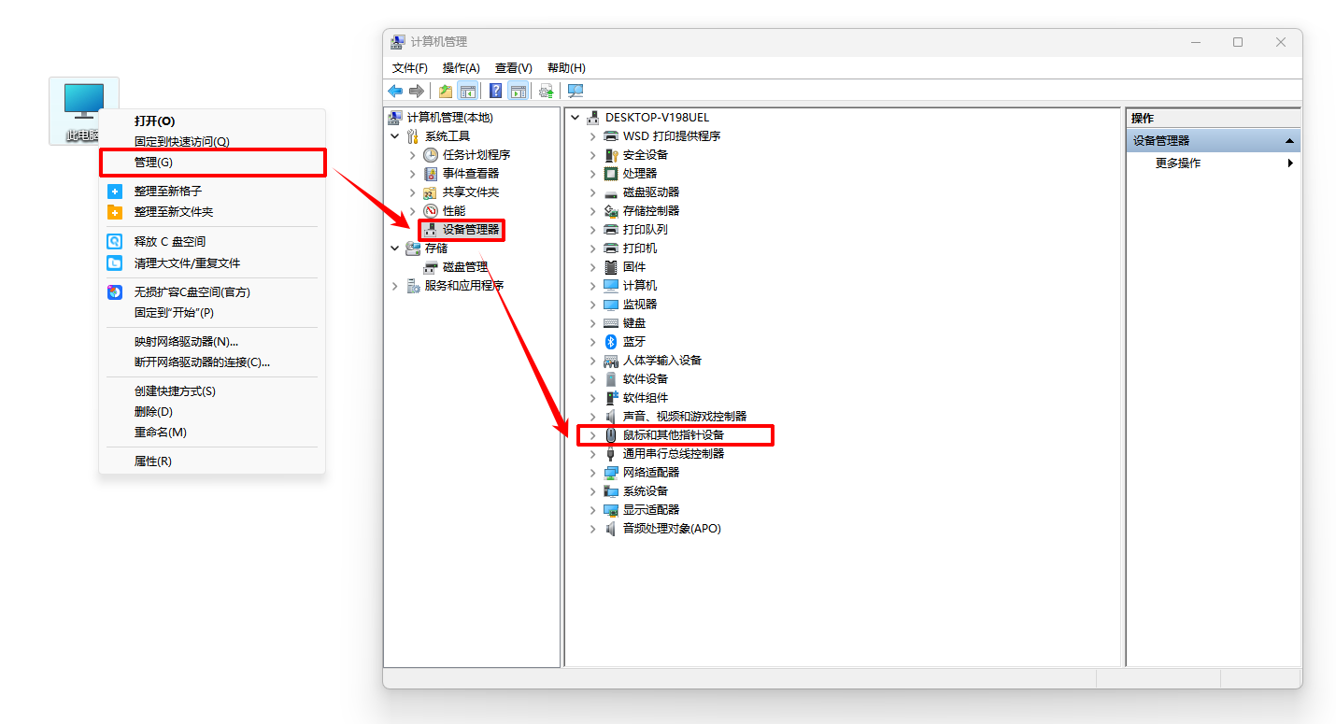Image resolution: width=1336 pixels, height=724 pixels.
Task: Choose 重命名(M) in context menu
Action: (x=212, y=432)
